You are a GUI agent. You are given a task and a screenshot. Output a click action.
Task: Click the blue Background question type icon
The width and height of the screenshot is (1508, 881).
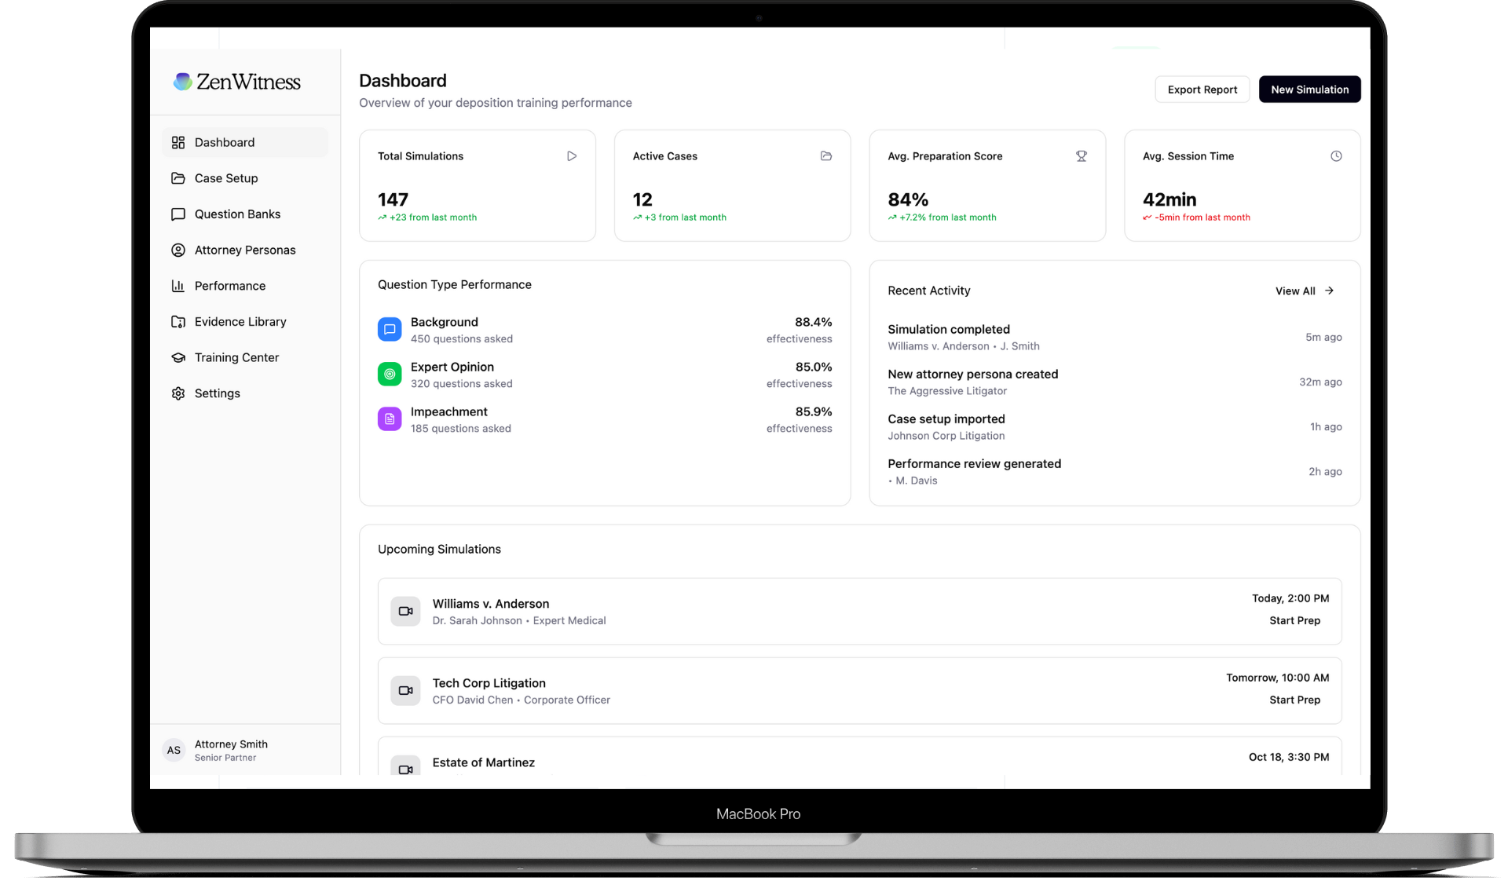(x=390, y=330)
